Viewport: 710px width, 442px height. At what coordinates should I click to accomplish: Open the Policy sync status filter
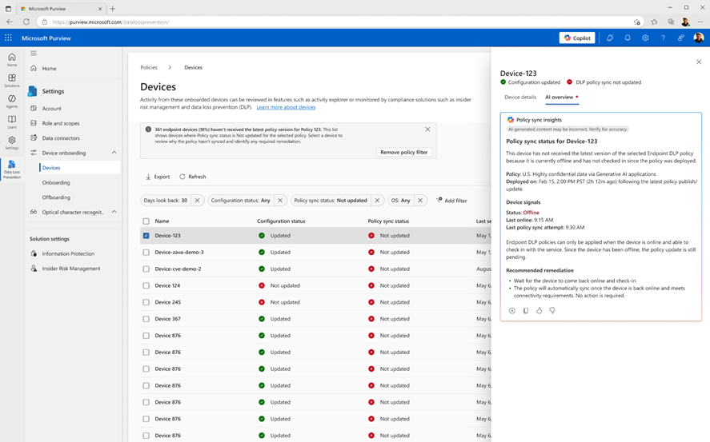point(331,200)
